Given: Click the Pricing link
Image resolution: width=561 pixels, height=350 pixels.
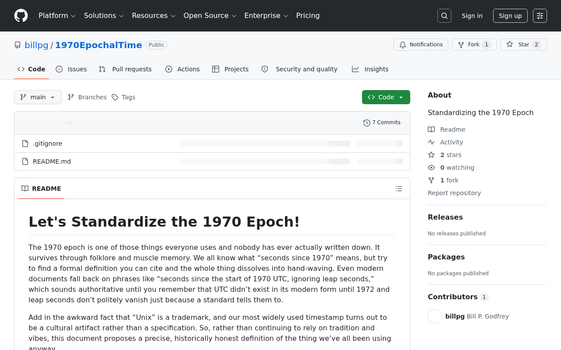Looking at the screenshot, I should 308,16.
